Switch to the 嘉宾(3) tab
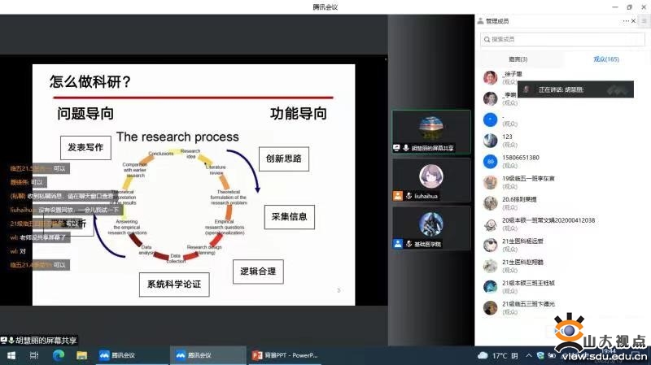 click(518, 59)
